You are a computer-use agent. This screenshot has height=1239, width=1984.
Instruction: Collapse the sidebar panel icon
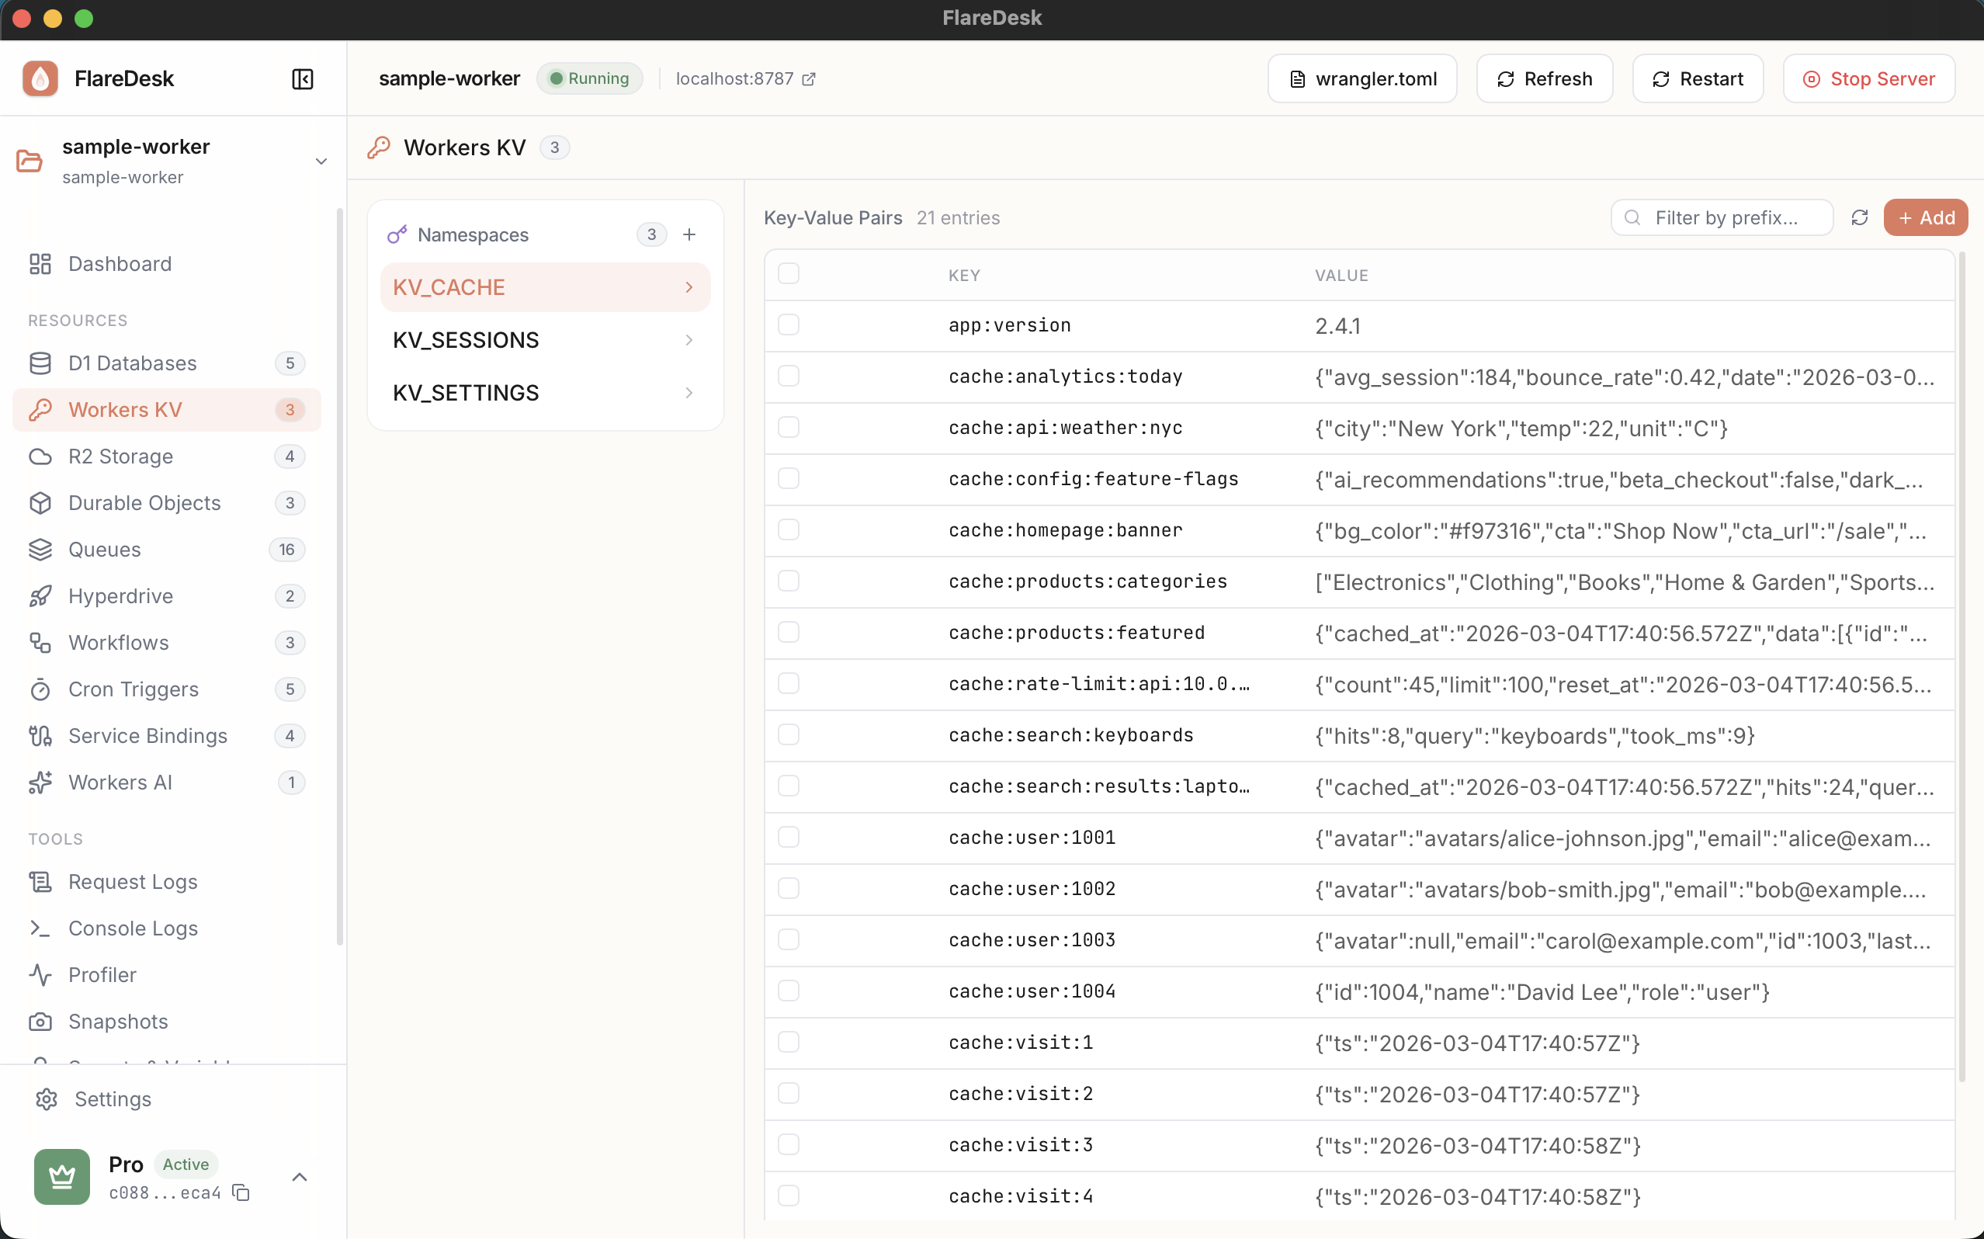[x=302, y=78]
